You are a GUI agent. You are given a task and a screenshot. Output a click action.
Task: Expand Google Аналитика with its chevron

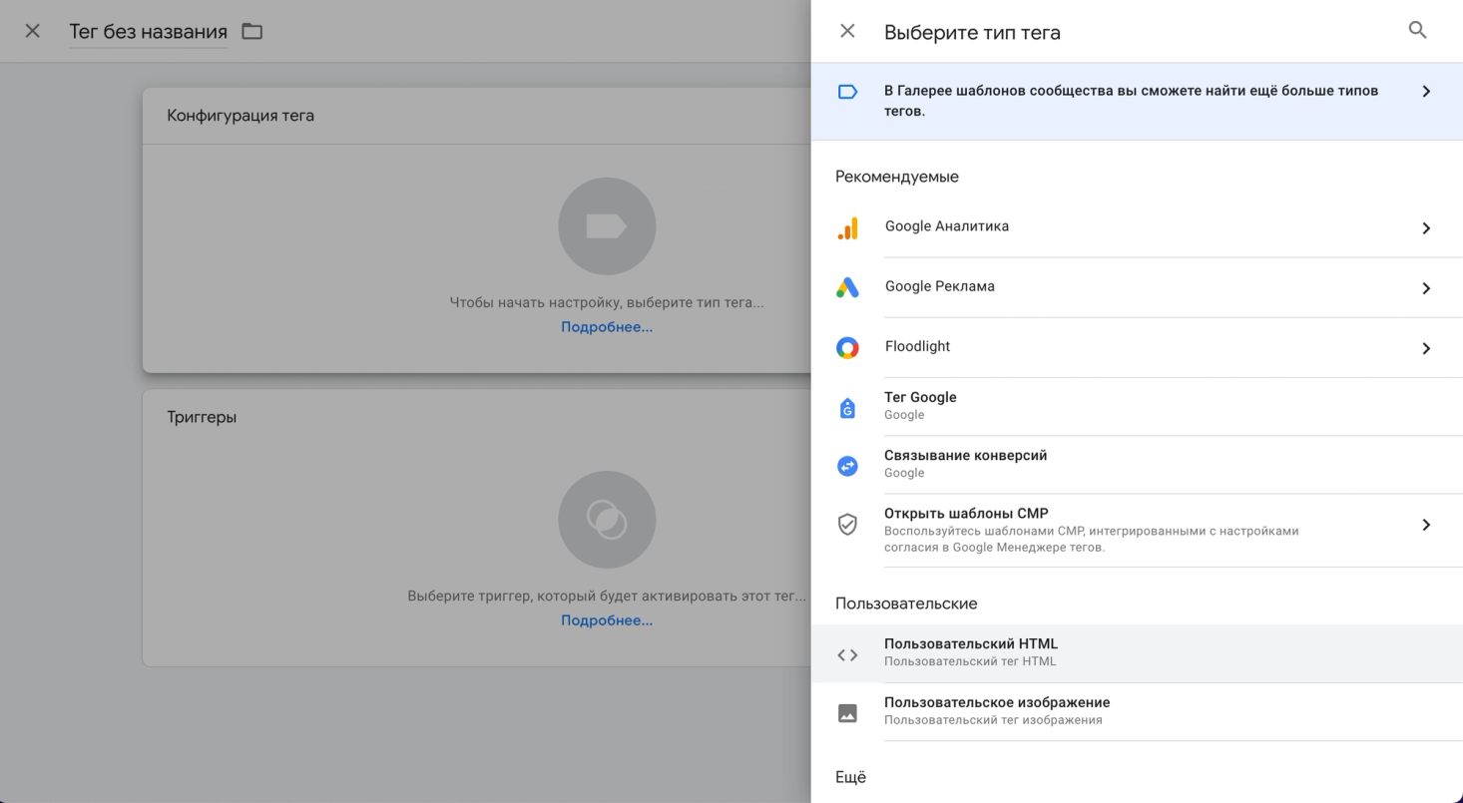click(x=1426, y=227)
